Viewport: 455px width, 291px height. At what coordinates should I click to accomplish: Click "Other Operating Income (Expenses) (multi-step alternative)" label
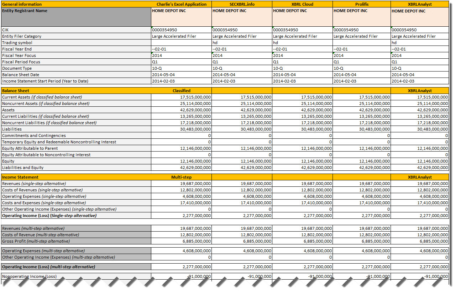click(x=76, y=257)
